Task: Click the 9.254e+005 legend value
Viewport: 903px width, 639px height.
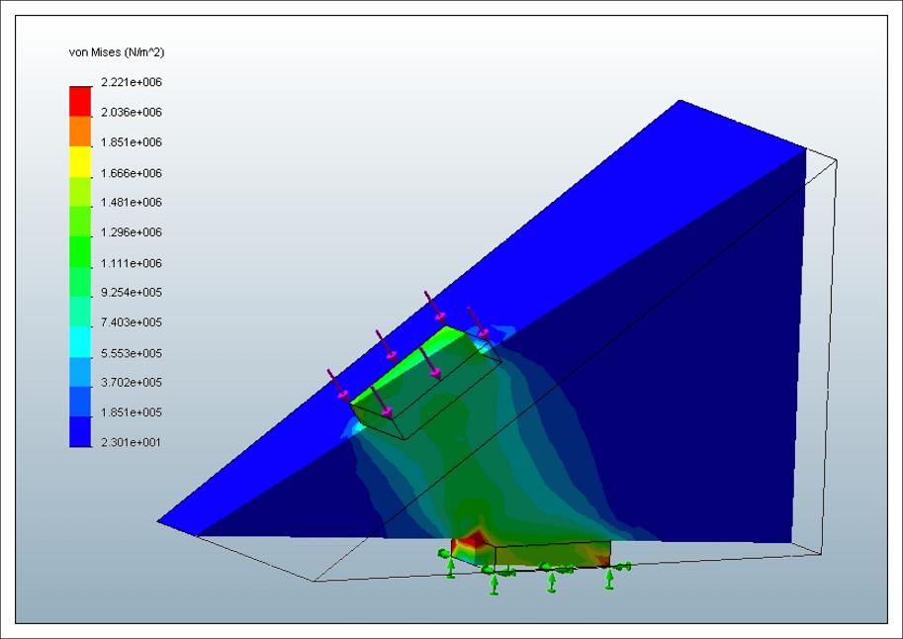Action: 132,292
